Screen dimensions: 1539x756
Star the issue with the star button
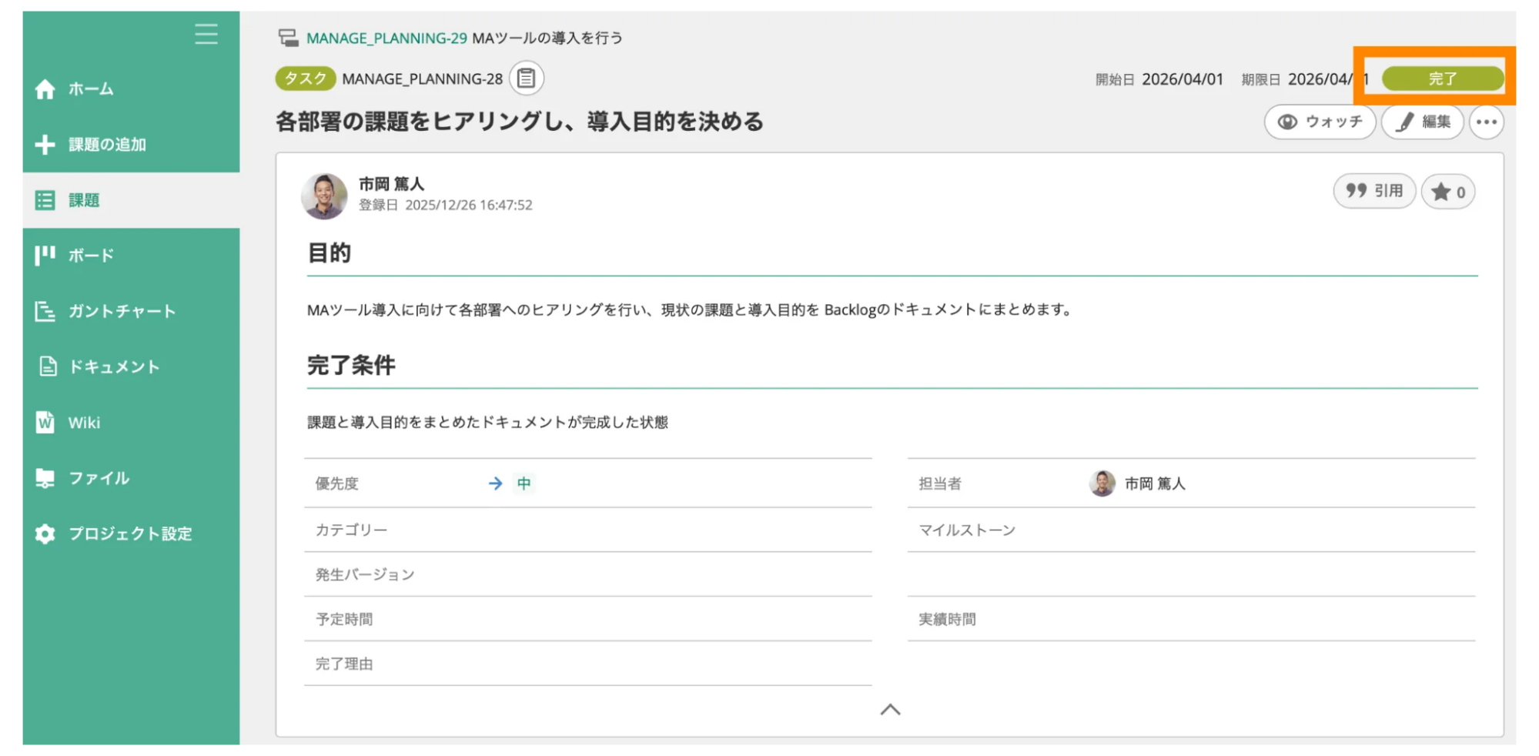coord(1448,192)
